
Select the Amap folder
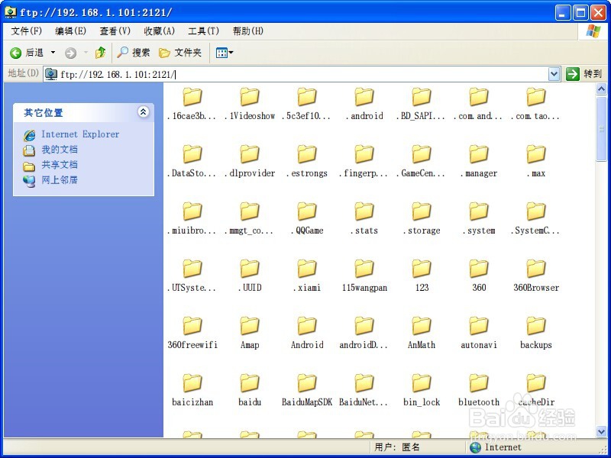point(250,333)
